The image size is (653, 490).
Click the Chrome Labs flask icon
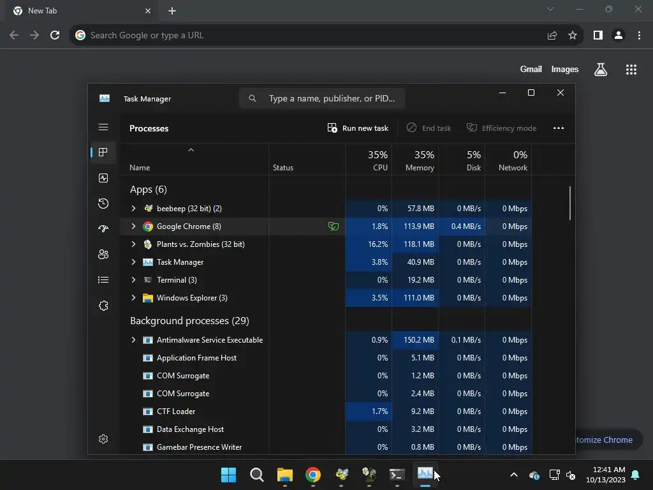tap(601, 69)
